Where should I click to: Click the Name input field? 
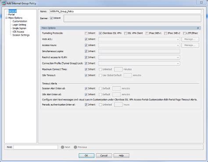126,11
